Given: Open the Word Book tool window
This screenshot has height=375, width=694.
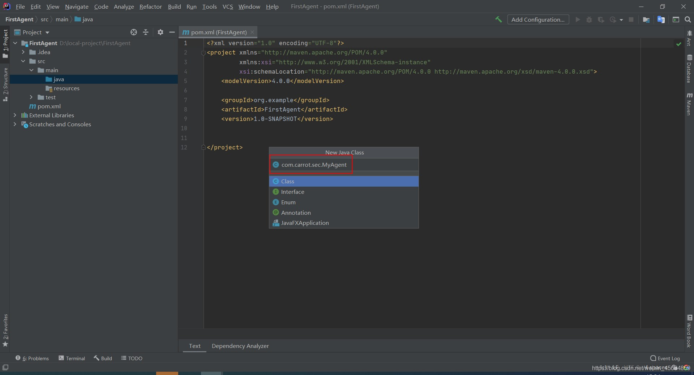Looking at the screenshot, I should click(x=689, y=331).
